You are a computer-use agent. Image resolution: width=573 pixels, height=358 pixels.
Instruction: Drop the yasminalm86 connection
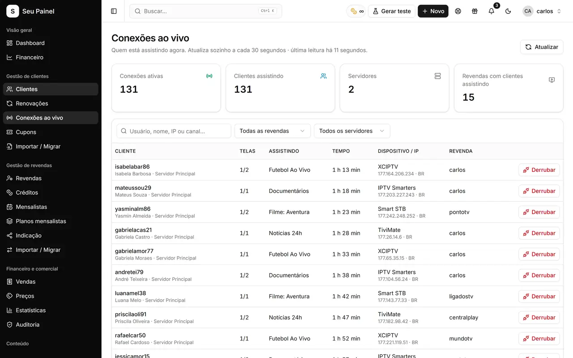(539, 212)
